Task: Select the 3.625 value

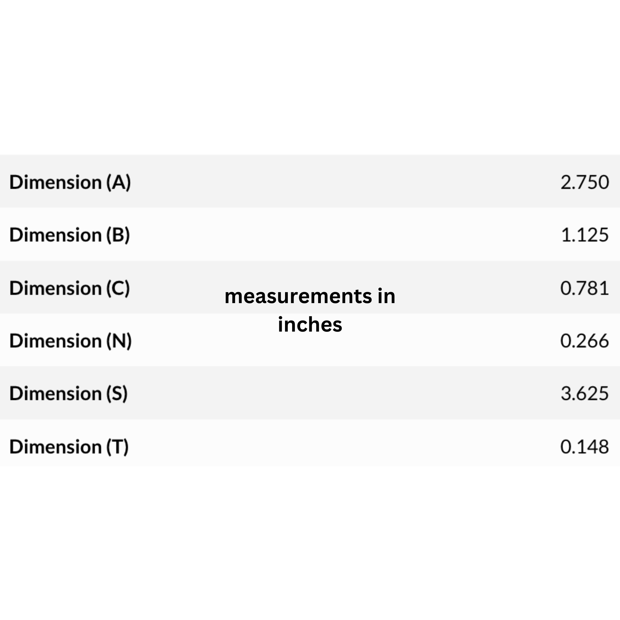Action: click(x=585, y=393)
